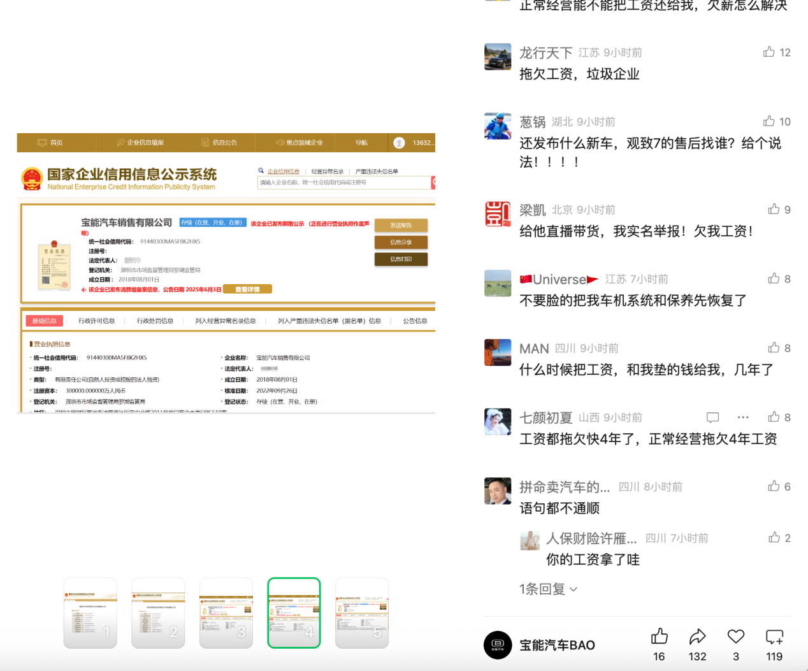The width and height of the screenshot is (808, 671).
Task: View image thumbnail 5
Action: click(x=362, y=613)
